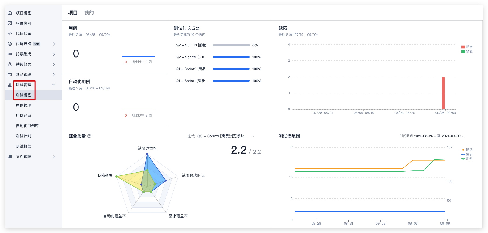Screen dimensions: 488x233
Task: Click the 文档管理 document icon
Action: coord(10,157)
